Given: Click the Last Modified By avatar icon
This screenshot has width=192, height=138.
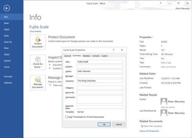Looking at the screenshot, I should pyautogui.click(x=164, y=113).
